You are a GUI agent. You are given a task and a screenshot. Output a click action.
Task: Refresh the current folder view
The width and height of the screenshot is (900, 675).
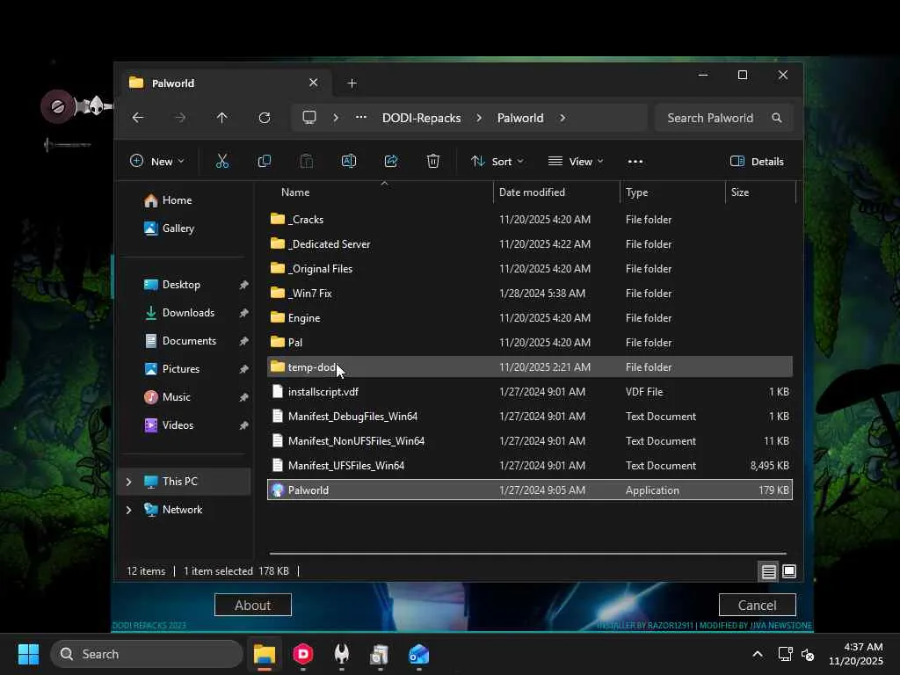264,118
